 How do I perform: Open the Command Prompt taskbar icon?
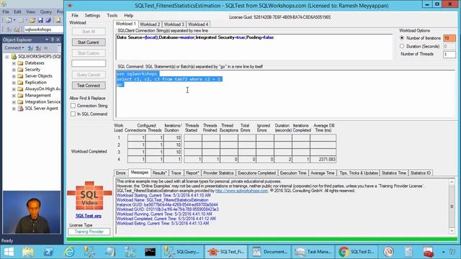tap(150, 252)
